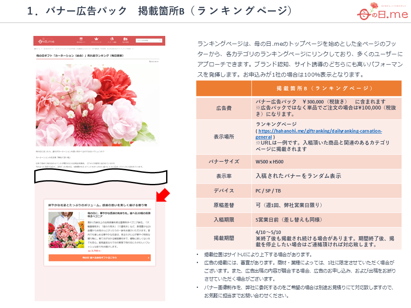
Task: Click the crown ギフトランキング icon in the header
Action: [97, 39]
